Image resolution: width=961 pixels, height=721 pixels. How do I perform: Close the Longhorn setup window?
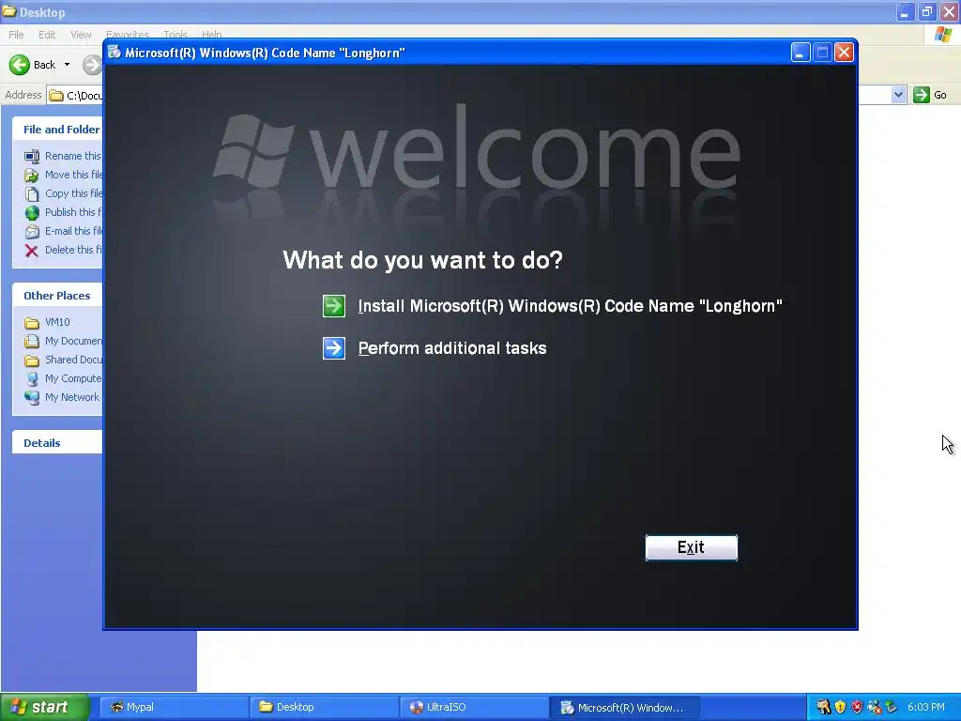pos(844,53)
